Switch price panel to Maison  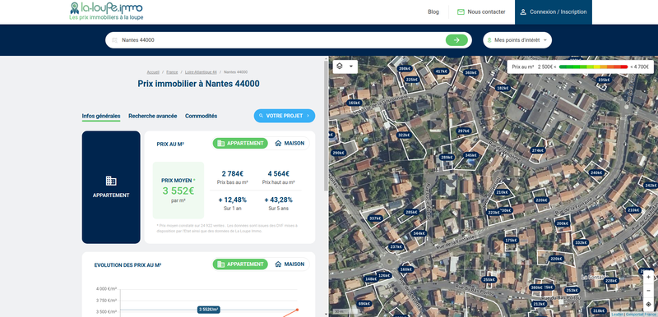point(290,143)
